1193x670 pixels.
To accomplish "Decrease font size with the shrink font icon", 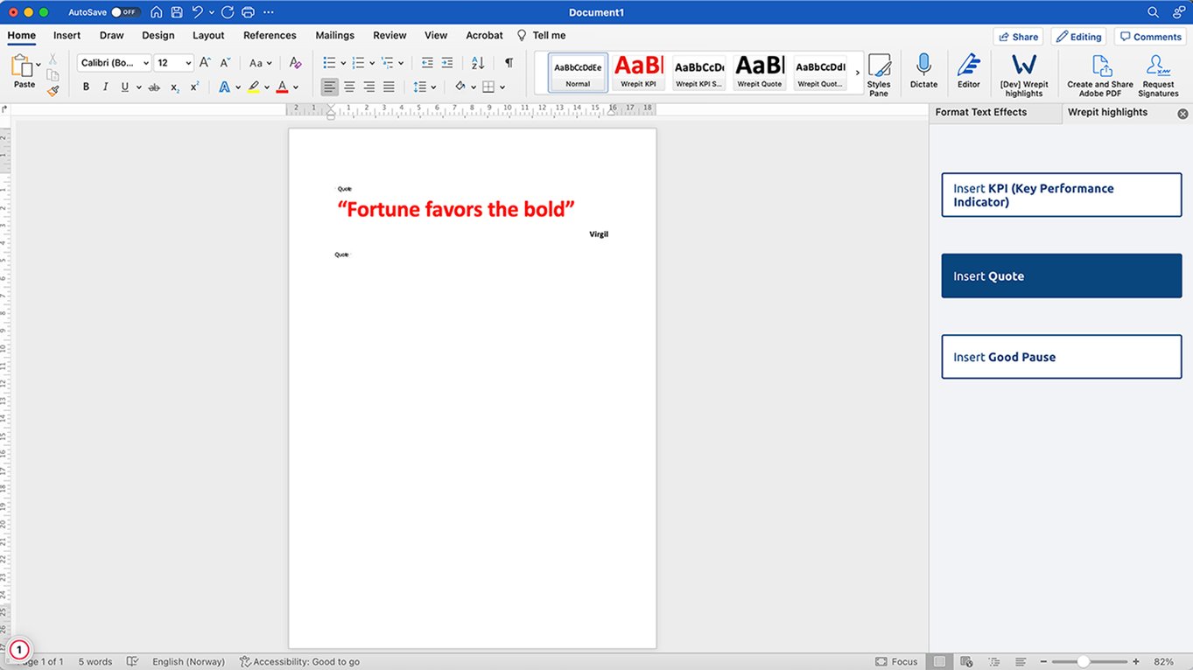I will point(225,63).
